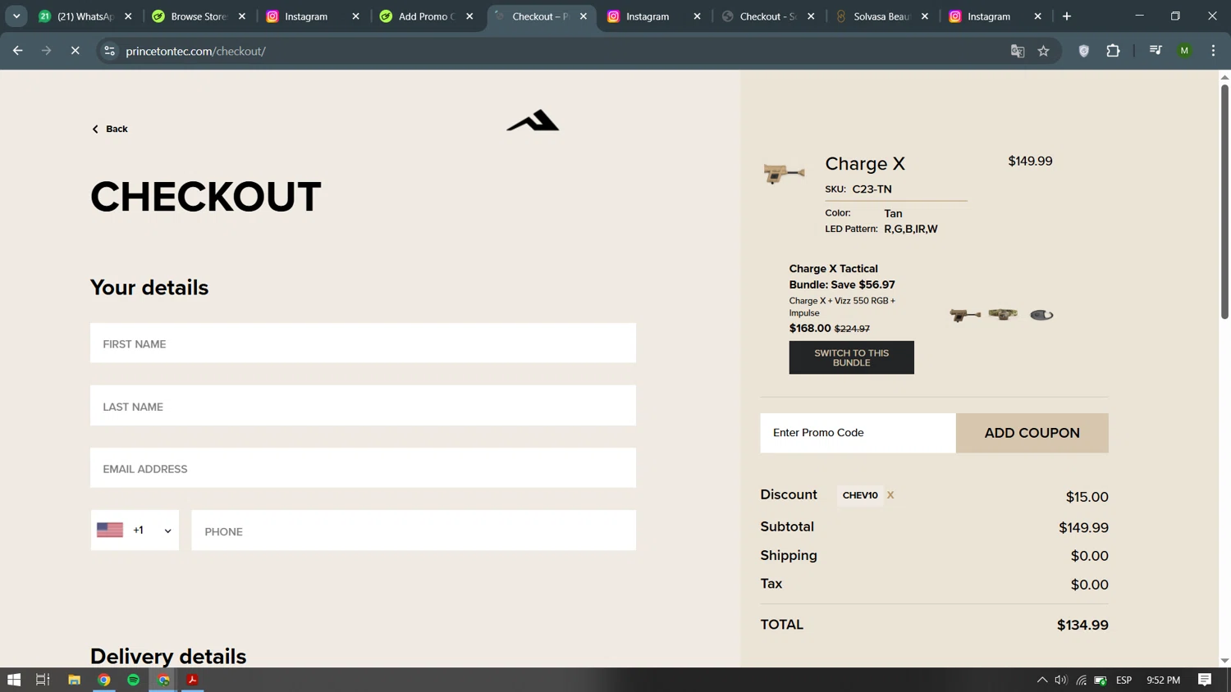Open the Windows Start menu
Viewport: 1231px width, 692px height.
point(14,680)
